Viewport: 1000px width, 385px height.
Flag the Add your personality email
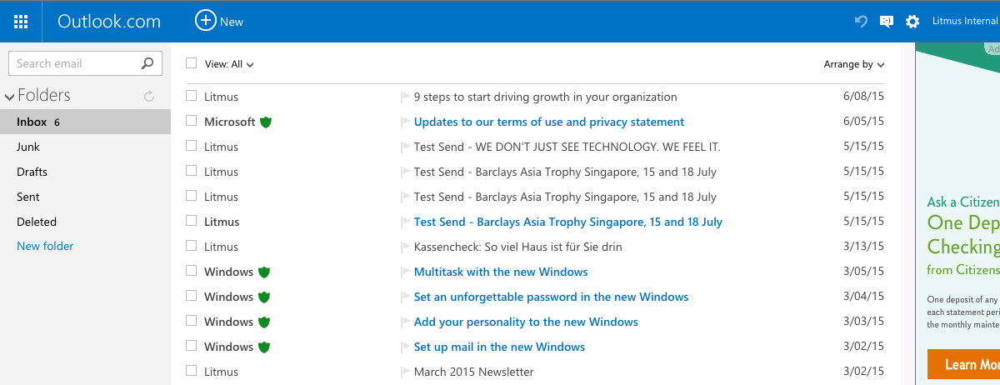pyautogui.click(x=406, y=322)
